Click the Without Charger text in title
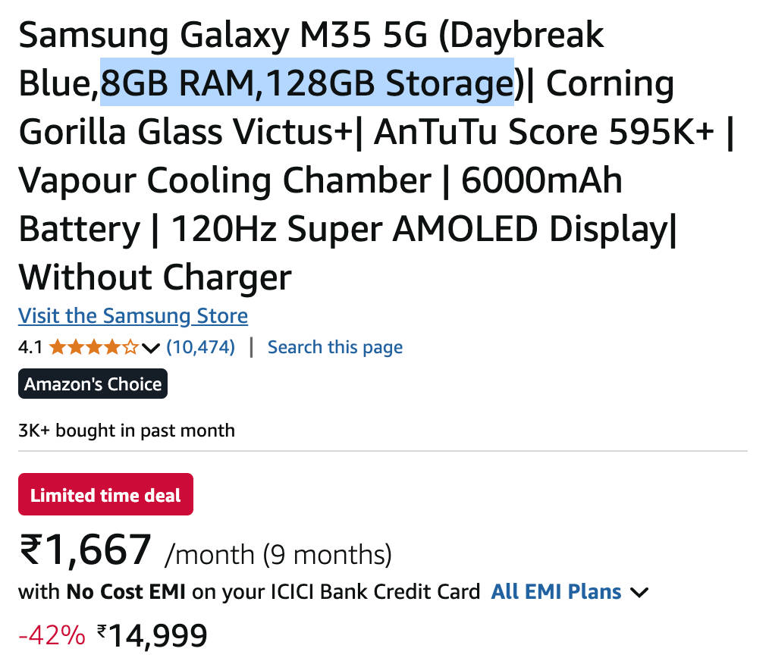Screen dimensions: 769x661 pyautogui.click(x=155, y=277)
